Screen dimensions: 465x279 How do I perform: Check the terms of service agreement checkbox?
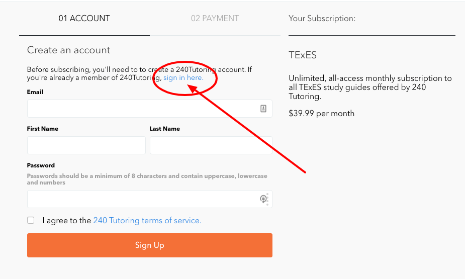pos(31,220)
